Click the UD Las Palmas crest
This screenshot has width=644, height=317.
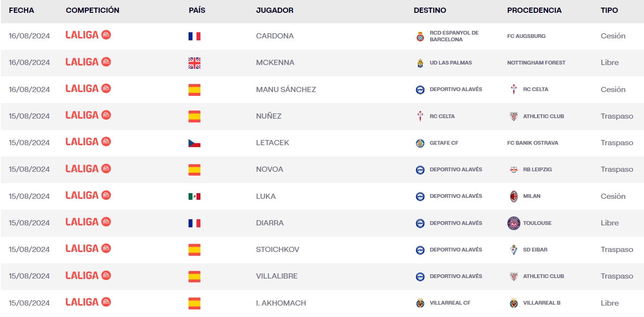[x=420, y=63]
